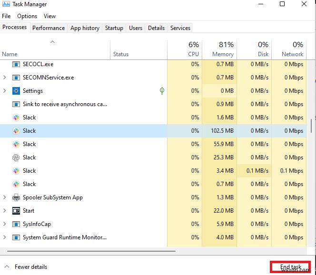Open the View menu
The height and width of the screenshot is (275, 316).
(49, 16)
